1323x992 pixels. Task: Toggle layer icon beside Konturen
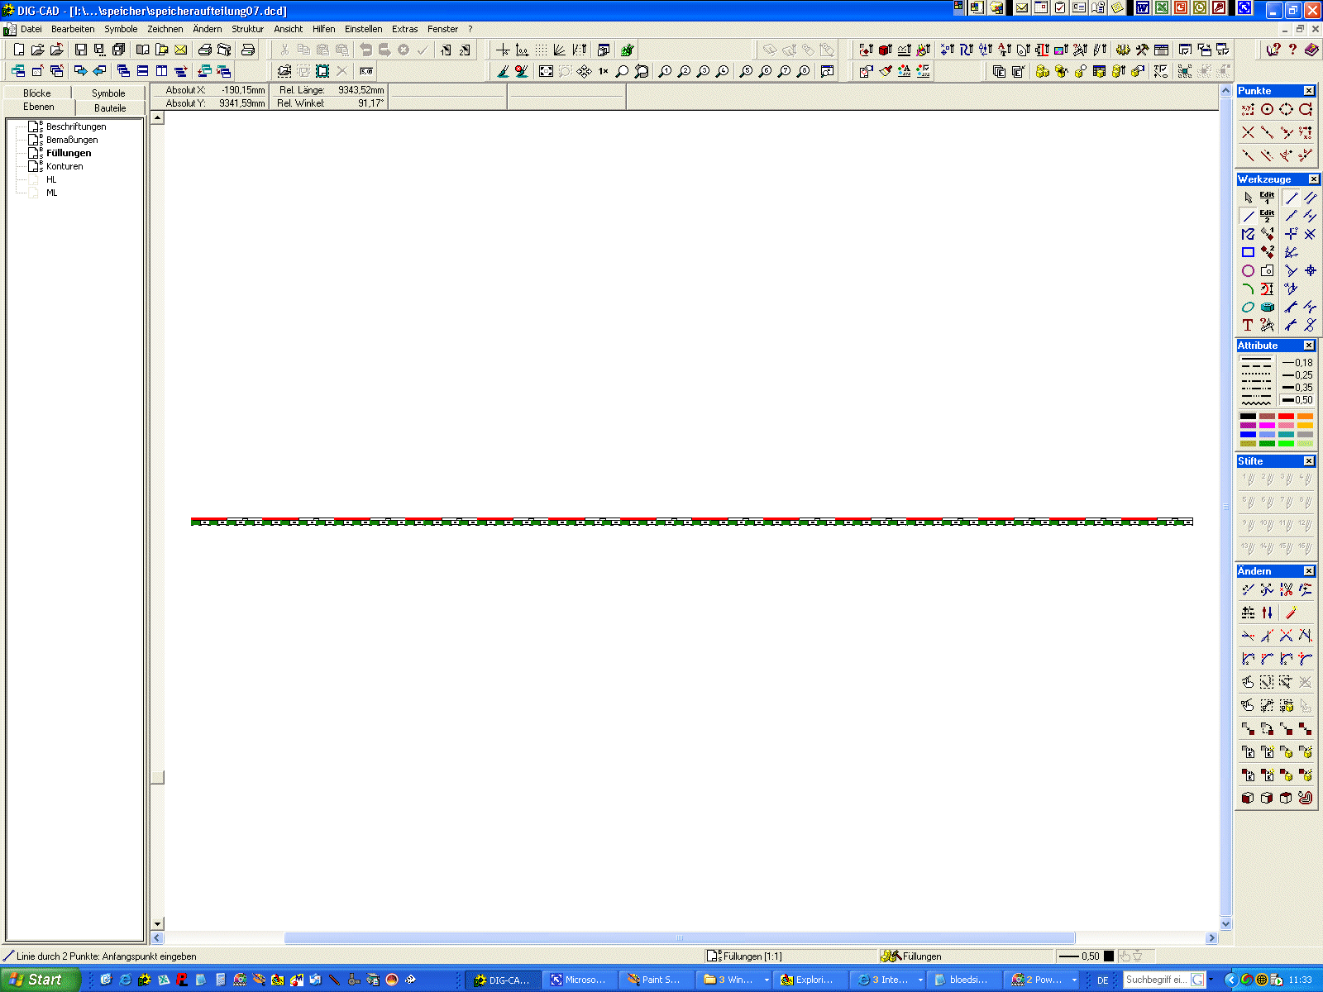(x=34, y=166)
